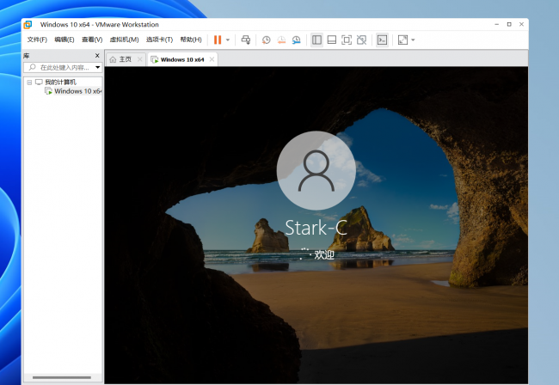Click the stretch guest display icon

(402, 40)
